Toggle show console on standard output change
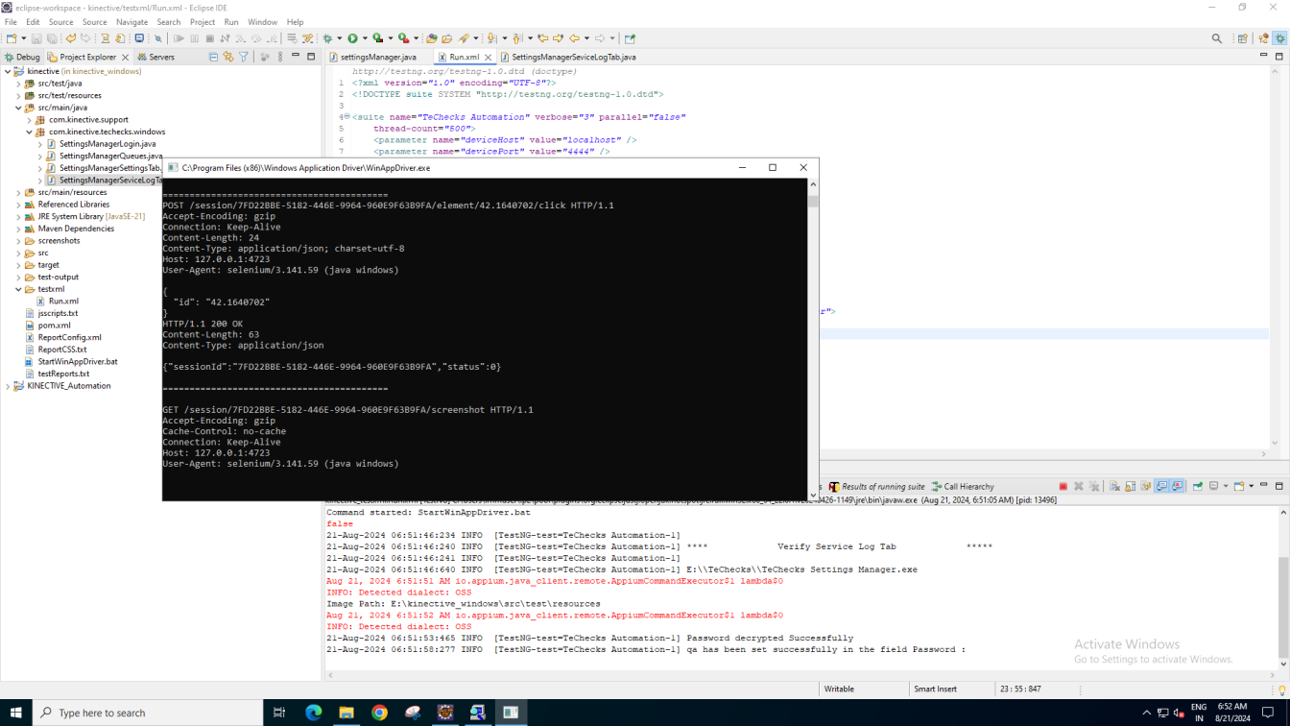Viewport: 1290px width, 726px height. point(1161,487)
